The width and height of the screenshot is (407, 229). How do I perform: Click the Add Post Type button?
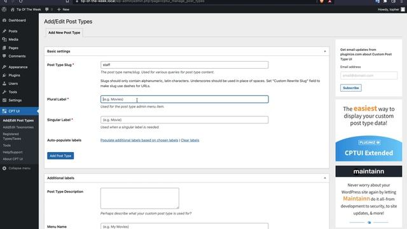(x=60, y=156)
